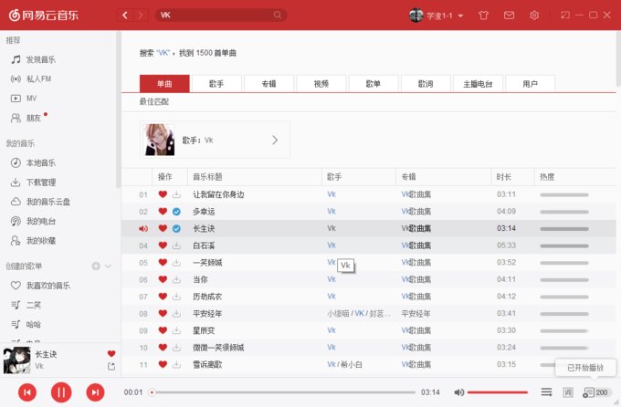The width and height of the screenshot is (621, 407).
Task: Switch to the 歌手 tab
Action: [x=216, y=84]
